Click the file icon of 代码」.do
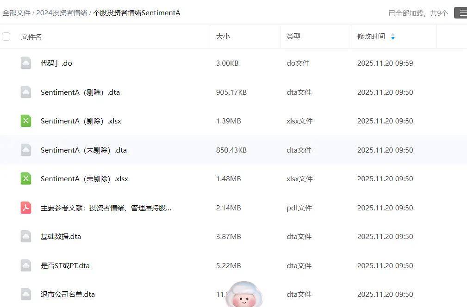467x307 pixels. point(26,63)
